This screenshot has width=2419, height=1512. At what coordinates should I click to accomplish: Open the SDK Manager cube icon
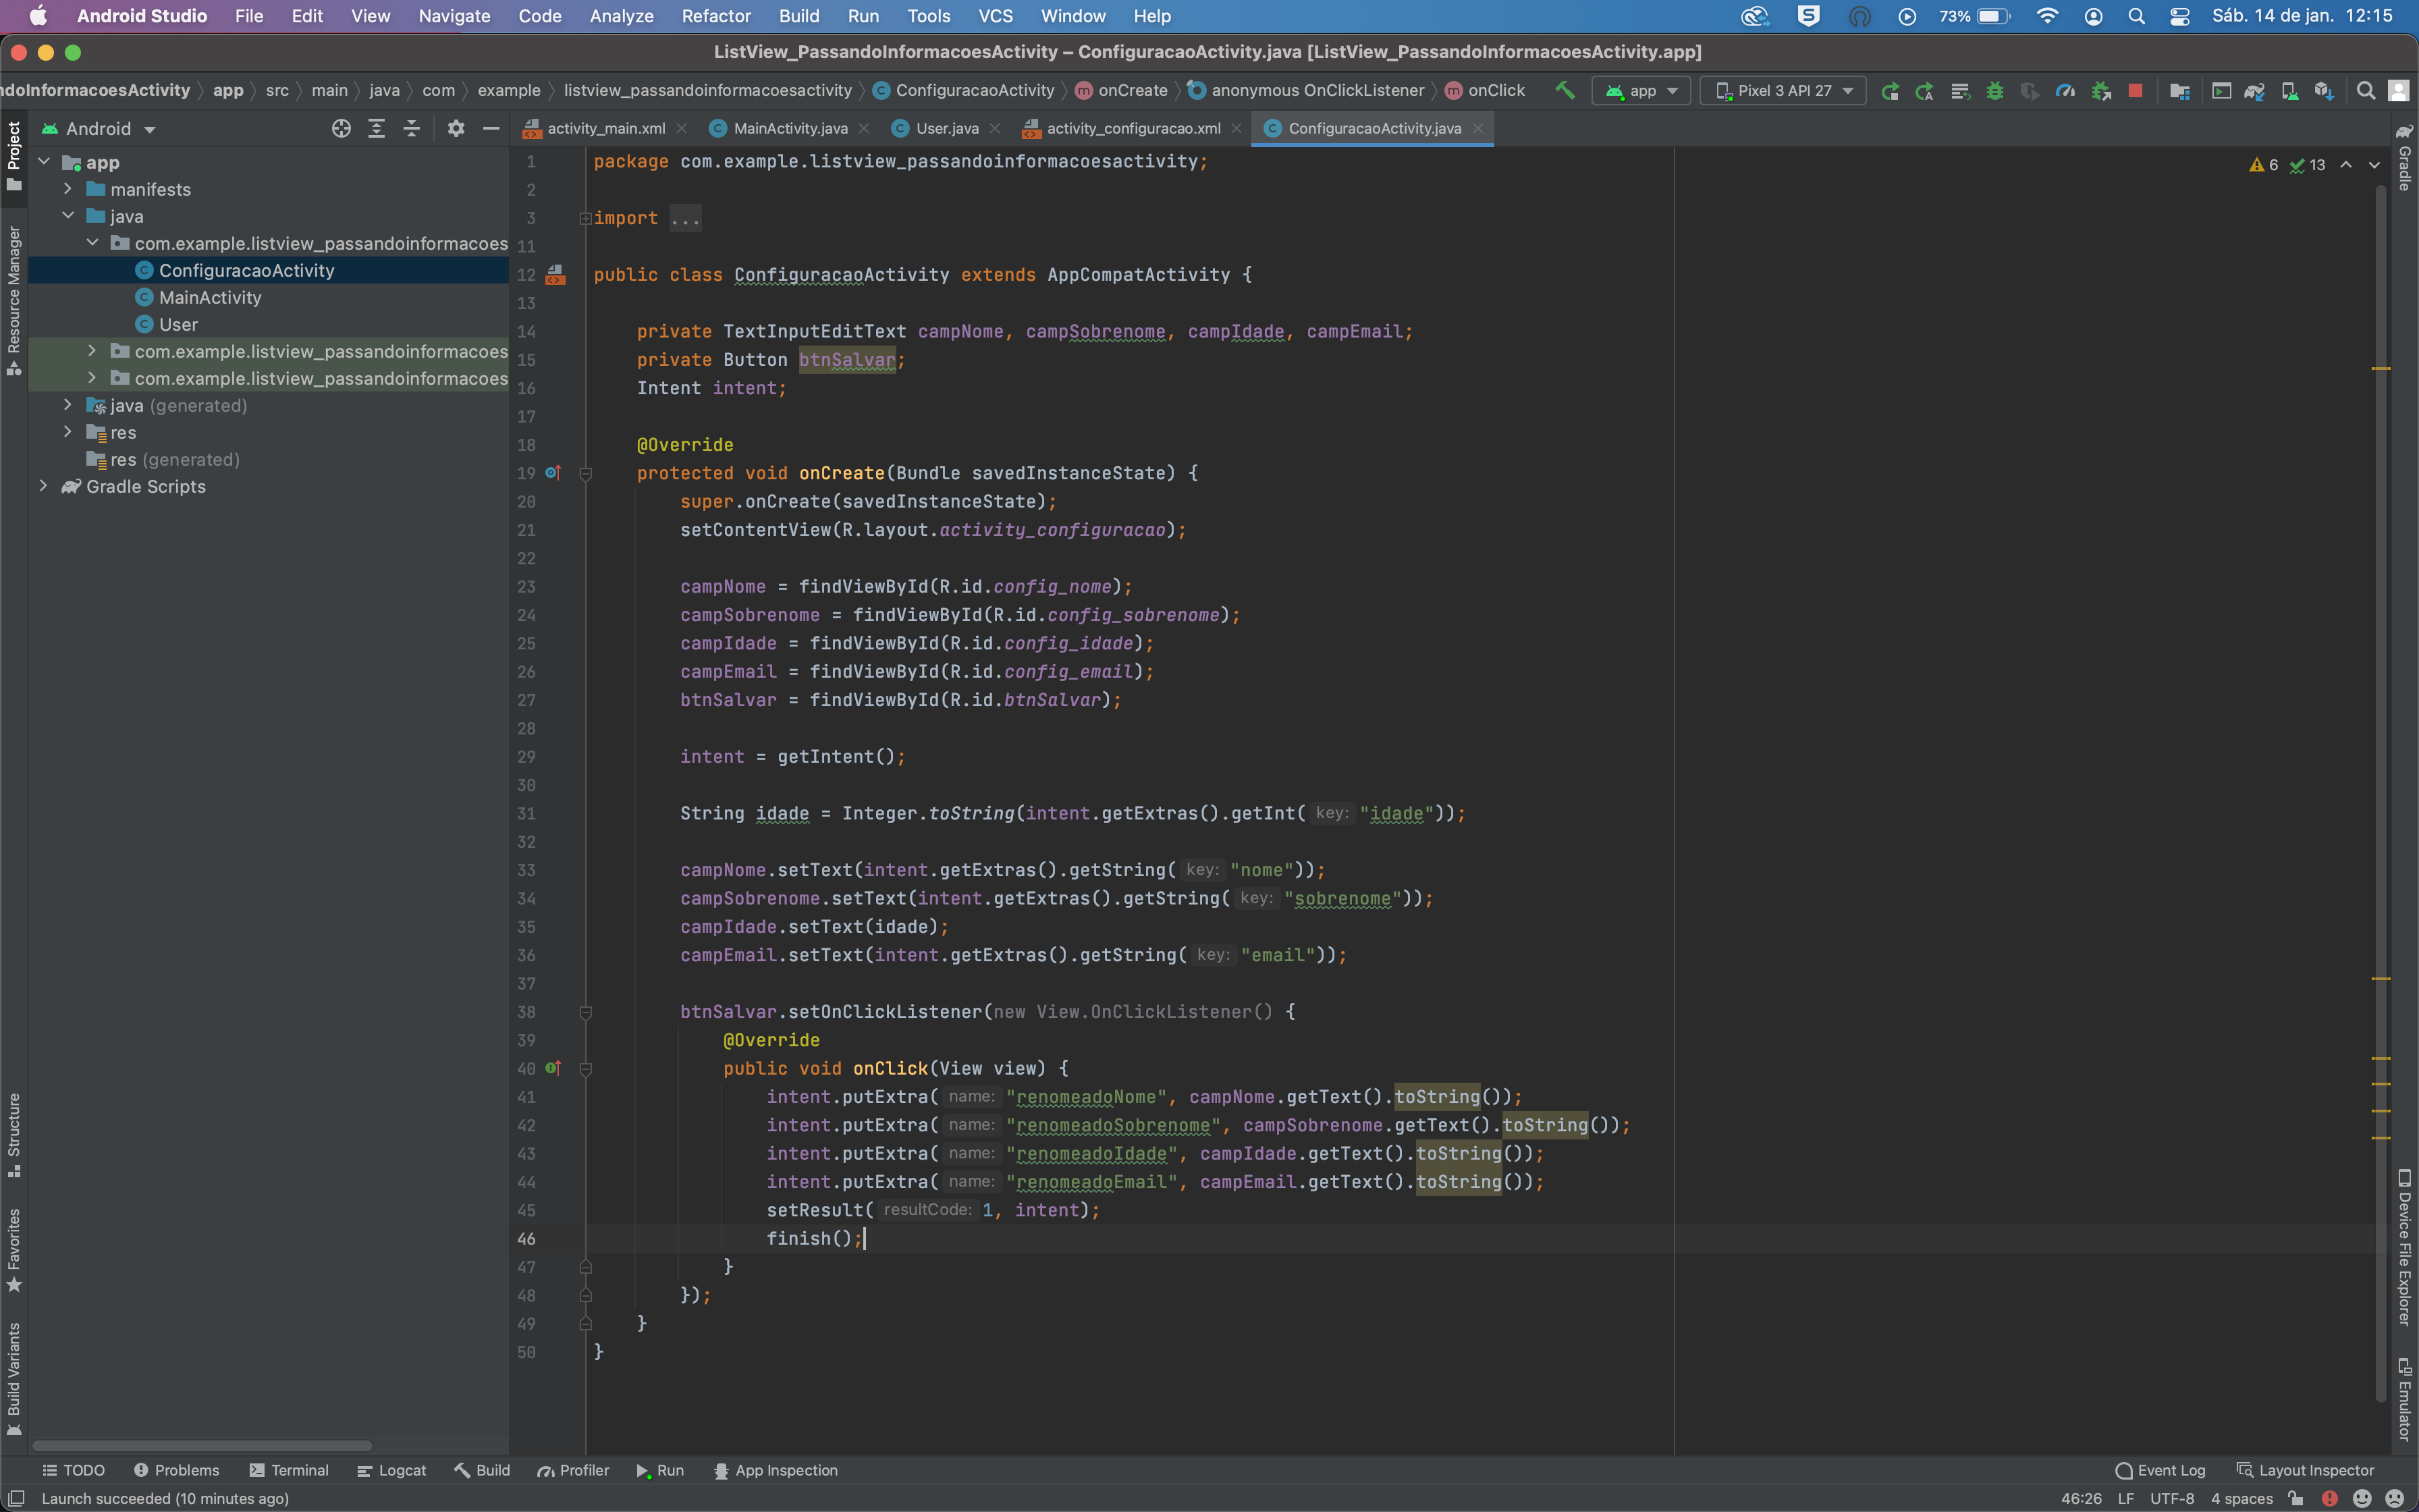[x=2323, y=91]
